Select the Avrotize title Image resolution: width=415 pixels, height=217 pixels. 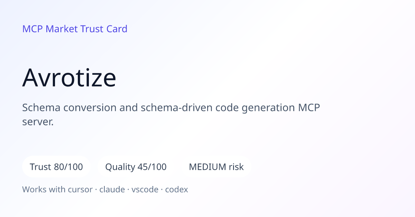pyautogui.click(x=69, y=78)
